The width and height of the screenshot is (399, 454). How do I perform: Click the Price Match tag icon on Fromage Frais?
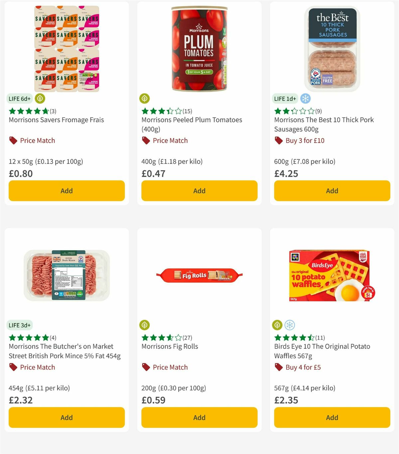13,140
